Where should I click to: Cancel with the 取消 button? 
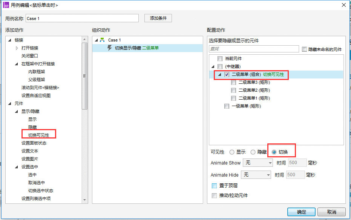pos(331,212)
